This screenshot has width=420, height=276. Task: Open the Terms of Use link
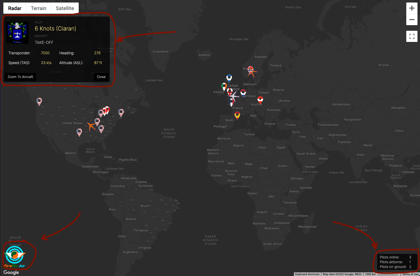point(410,274)
